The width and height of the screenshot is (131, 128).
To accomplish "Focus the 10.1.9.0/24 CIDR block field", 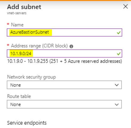I will point(65,53).
